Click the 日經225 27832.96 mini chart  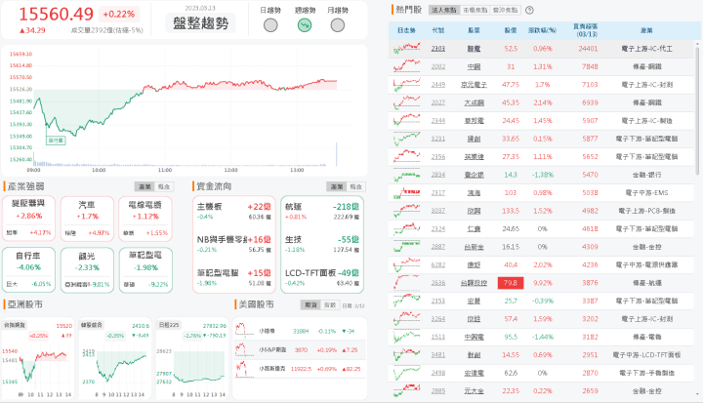pyautogui.click(x=192, y=359)
